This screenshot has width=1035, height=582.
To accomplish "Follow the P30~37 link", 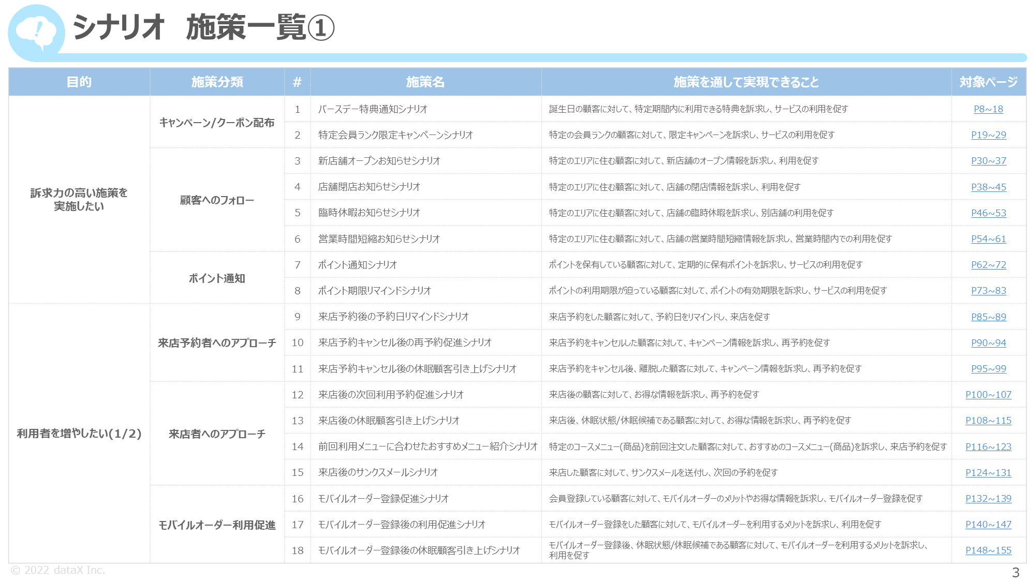I will pyautogui.click(x=988, y=161).
